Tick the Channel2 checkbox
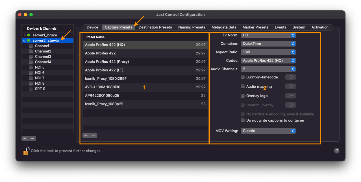The width and height of the screenshot is (361, 182). 31,51
